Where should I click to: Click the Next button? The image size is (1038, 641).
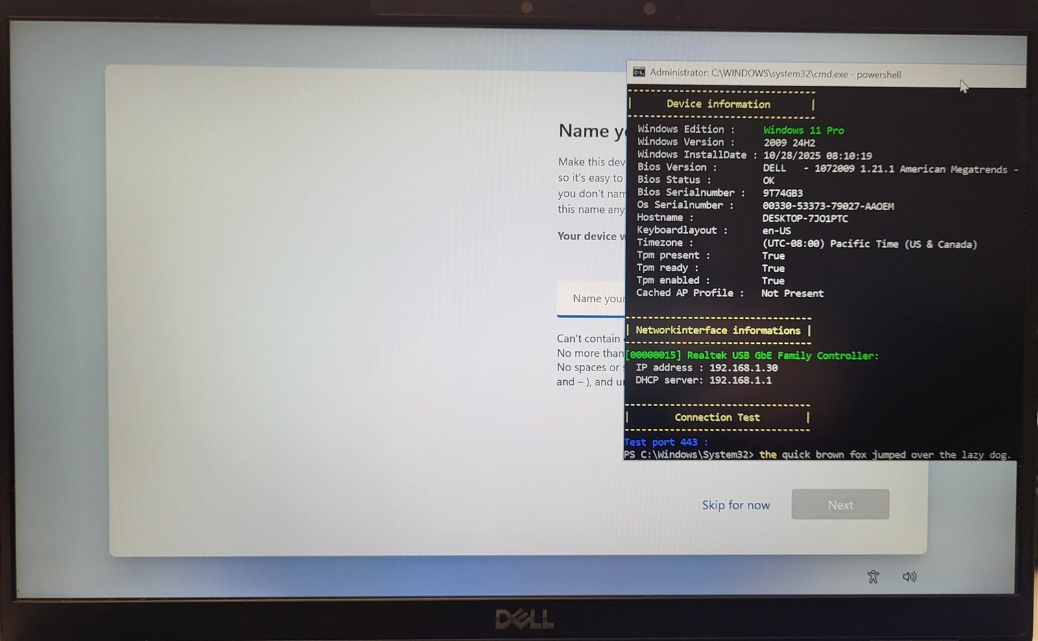(840, 504)
